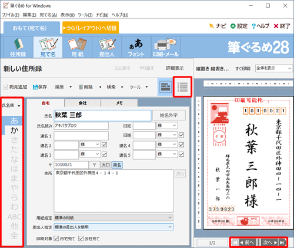Viewport: 294px width, 248px height.
Task: Uncheck 会社宛て print target
Action: click(81, 239)
